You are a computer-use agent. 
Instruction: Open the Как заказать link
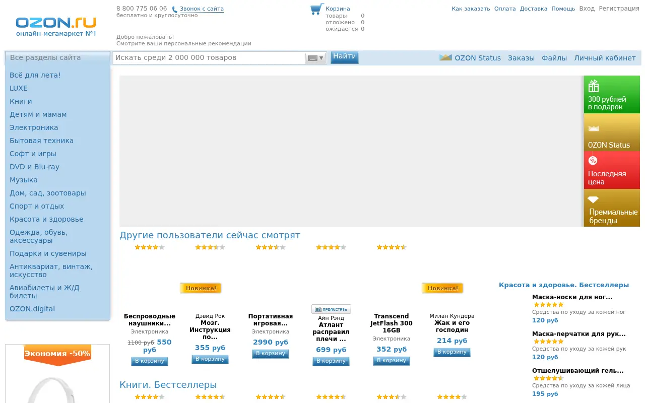click(471, 9)
